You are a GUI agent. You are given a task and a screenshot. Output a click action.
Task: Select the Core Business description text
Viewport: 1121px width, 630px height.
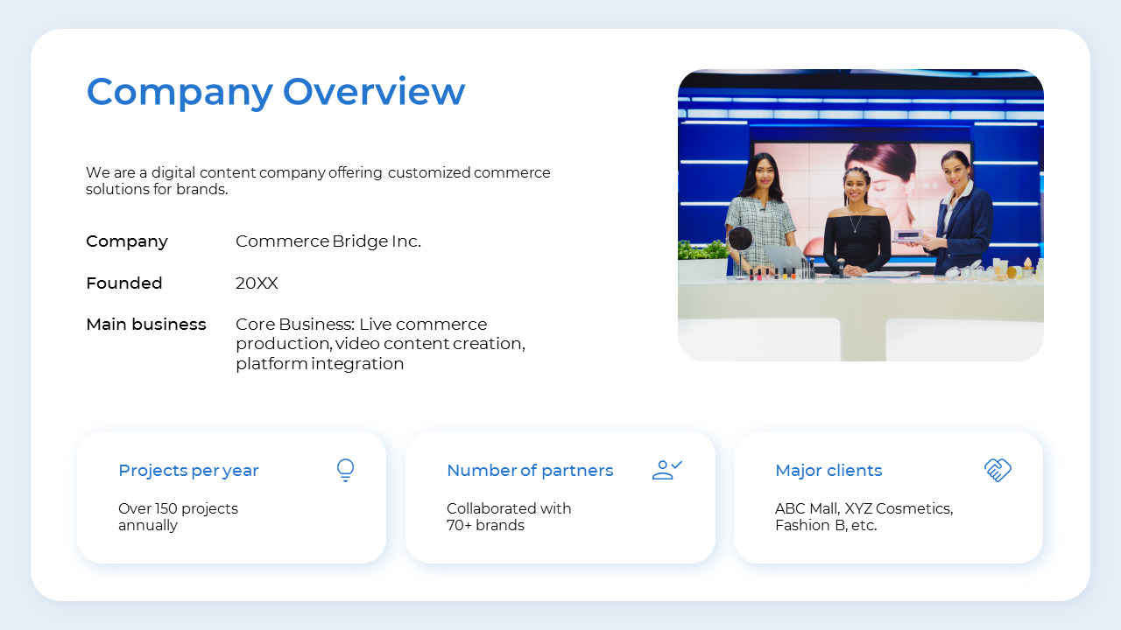click(380, 344)
